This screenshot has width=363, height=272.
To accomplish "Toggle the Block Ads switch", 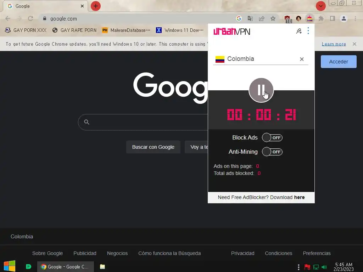I will point(272,138).
